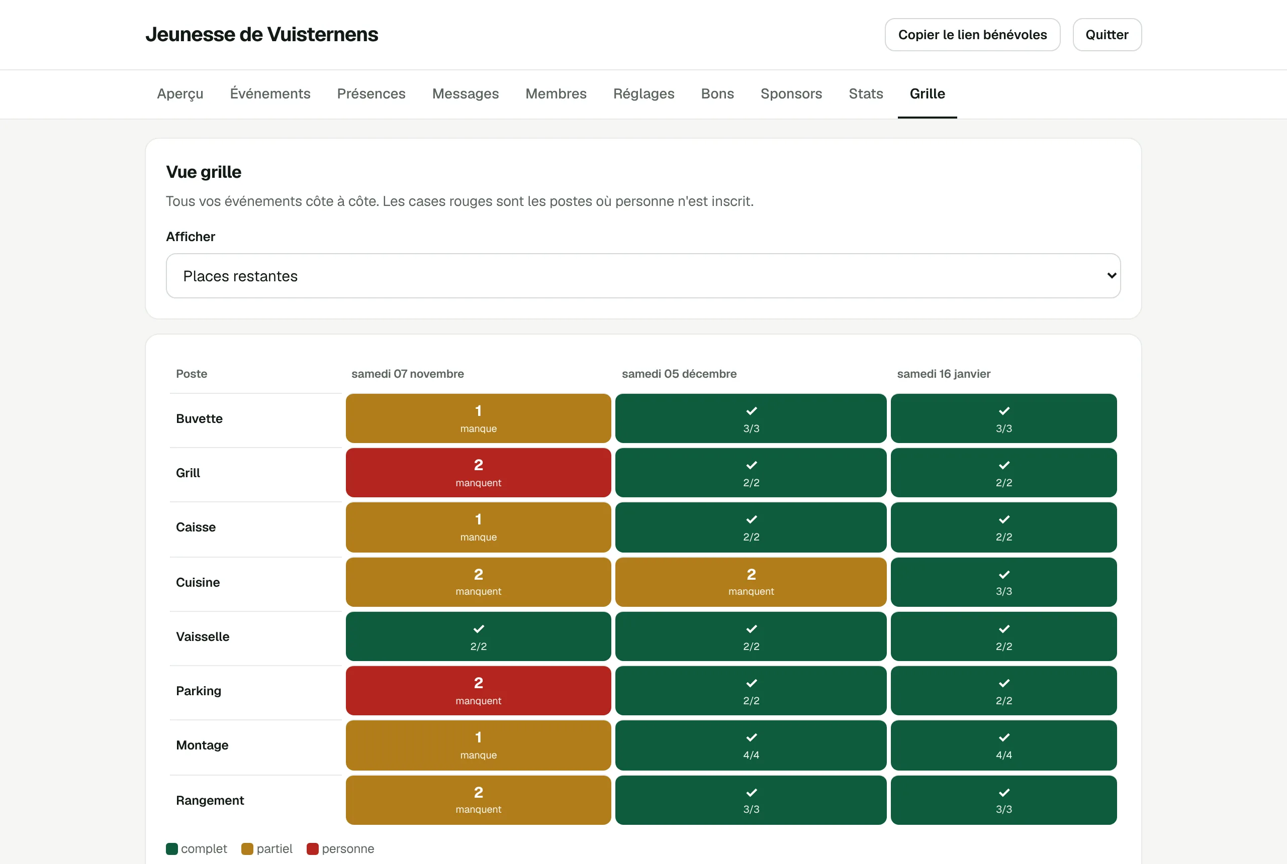Click the Montage row label
This screenshot has width=1287, height=864.
click(202, 745)
